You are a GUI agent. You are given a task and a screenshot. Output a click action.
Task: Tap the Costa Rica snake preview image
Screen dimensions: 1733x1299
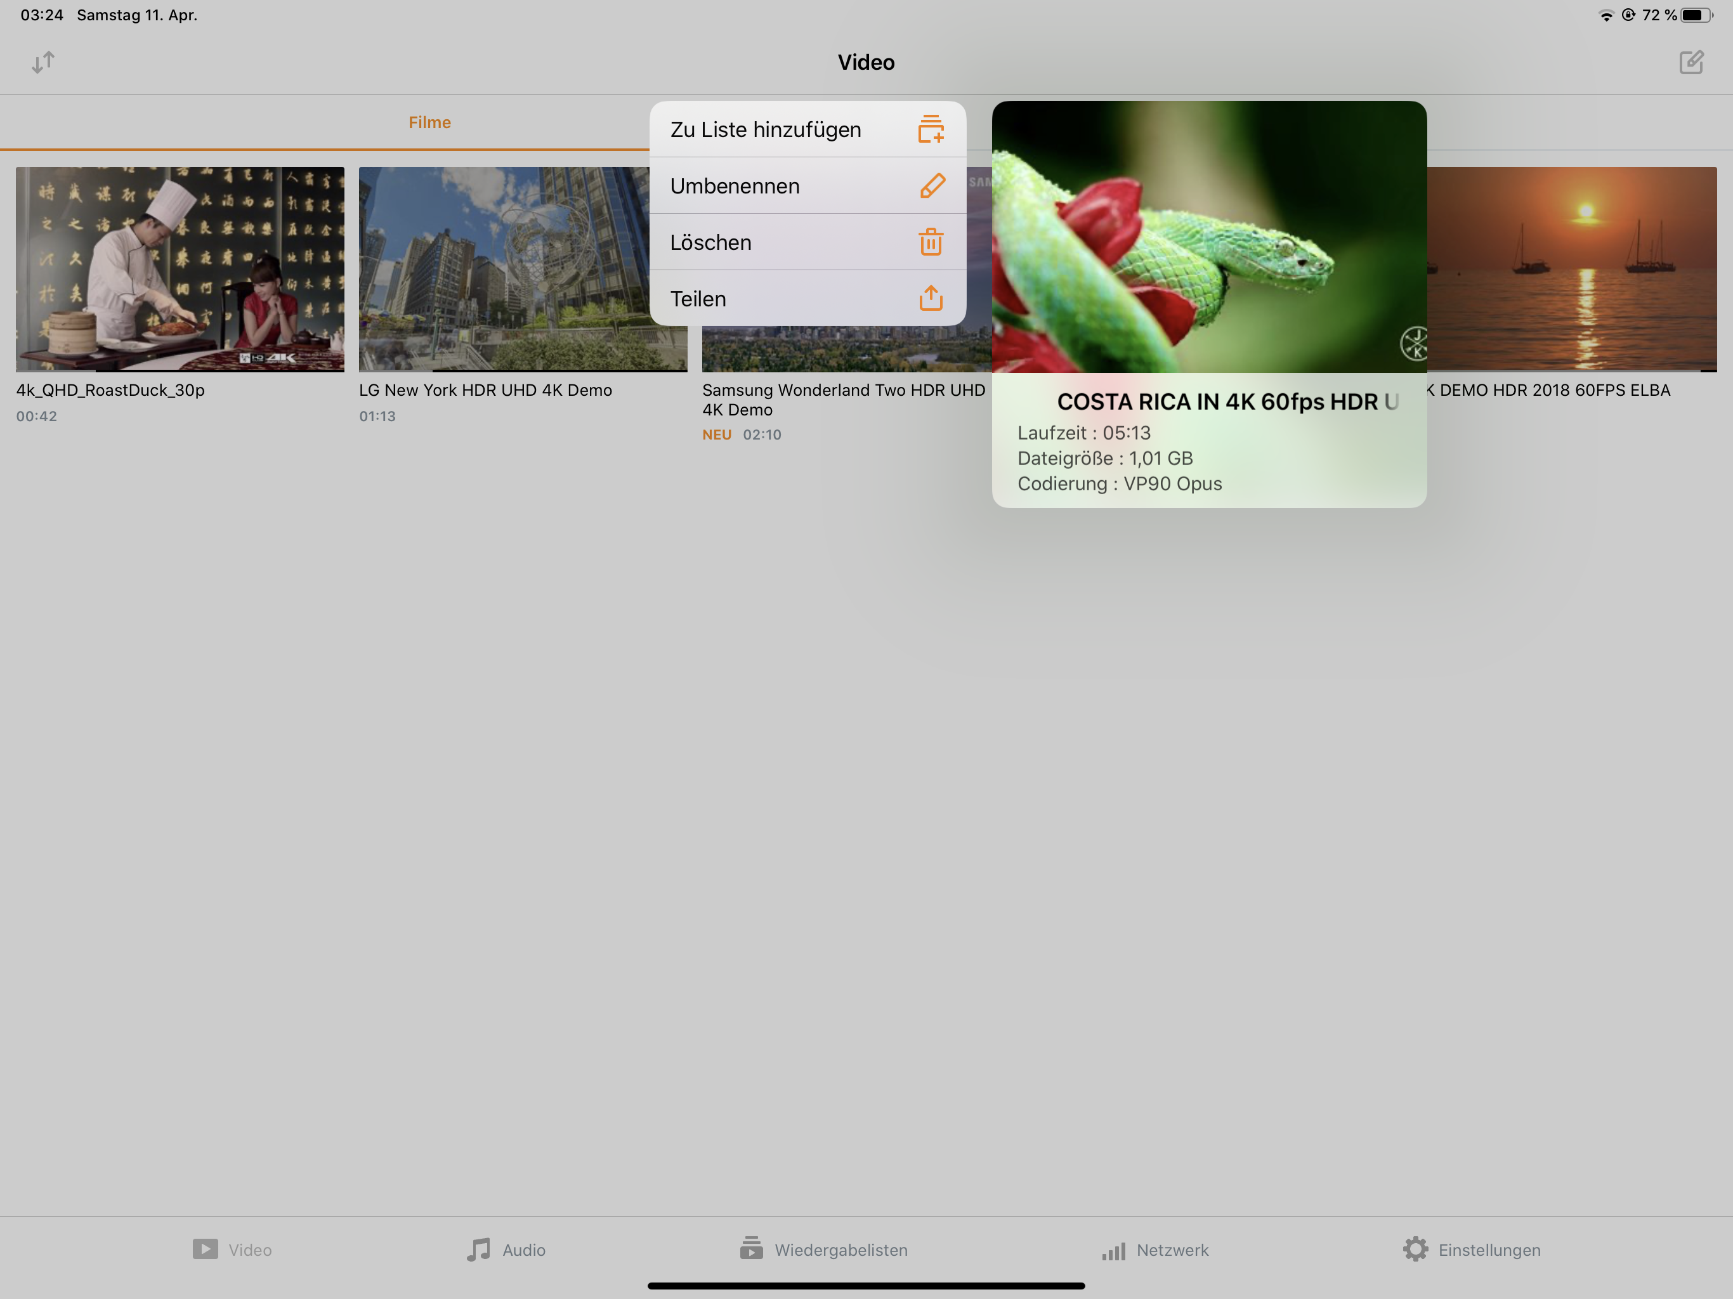click(x=1208, y=237)
